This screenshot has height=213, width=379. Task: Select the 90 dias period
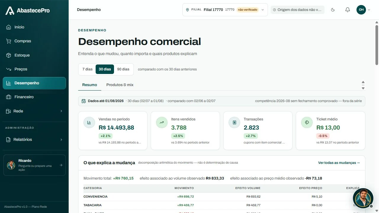pos(123,69)
